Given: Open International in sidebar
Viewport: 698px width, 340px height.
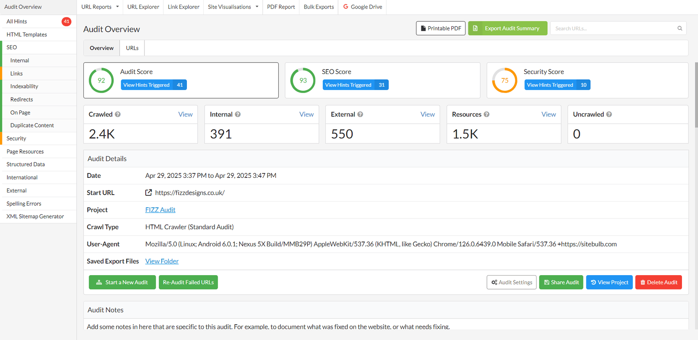Looking at the screenshot, I should point(38,177).
